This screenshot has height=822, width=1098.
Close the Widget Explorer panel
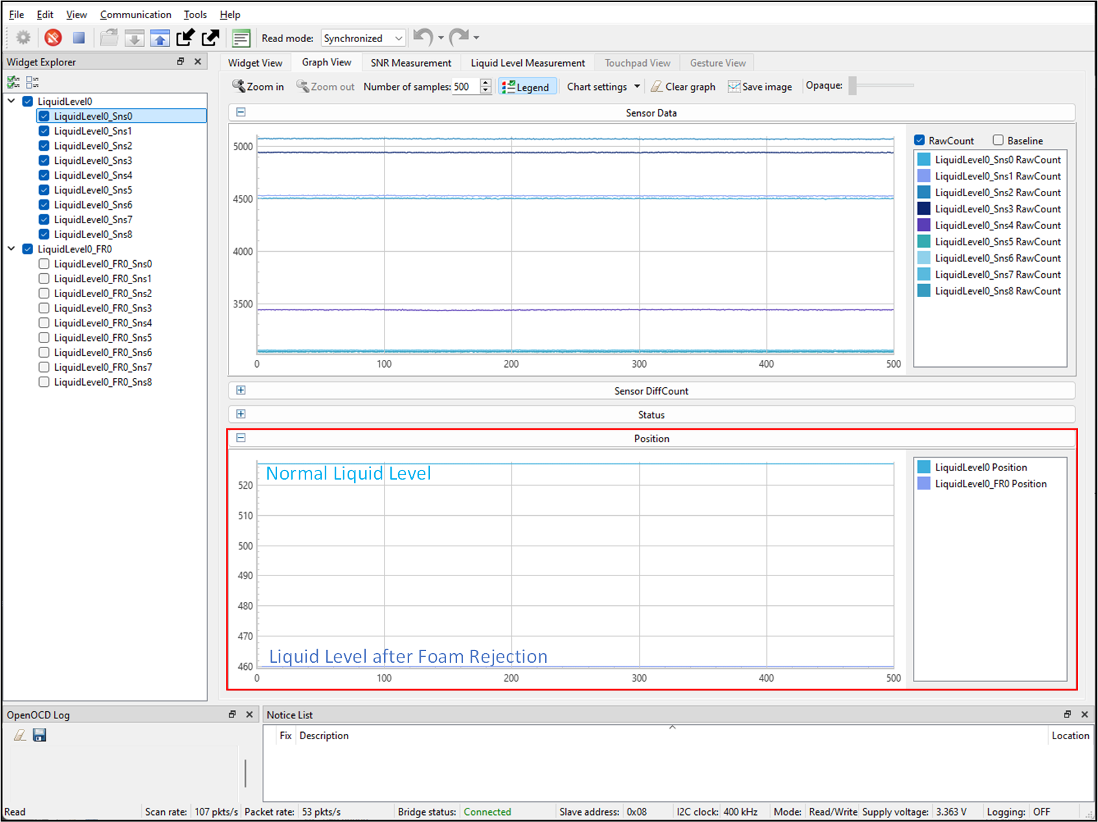(197, 61)
